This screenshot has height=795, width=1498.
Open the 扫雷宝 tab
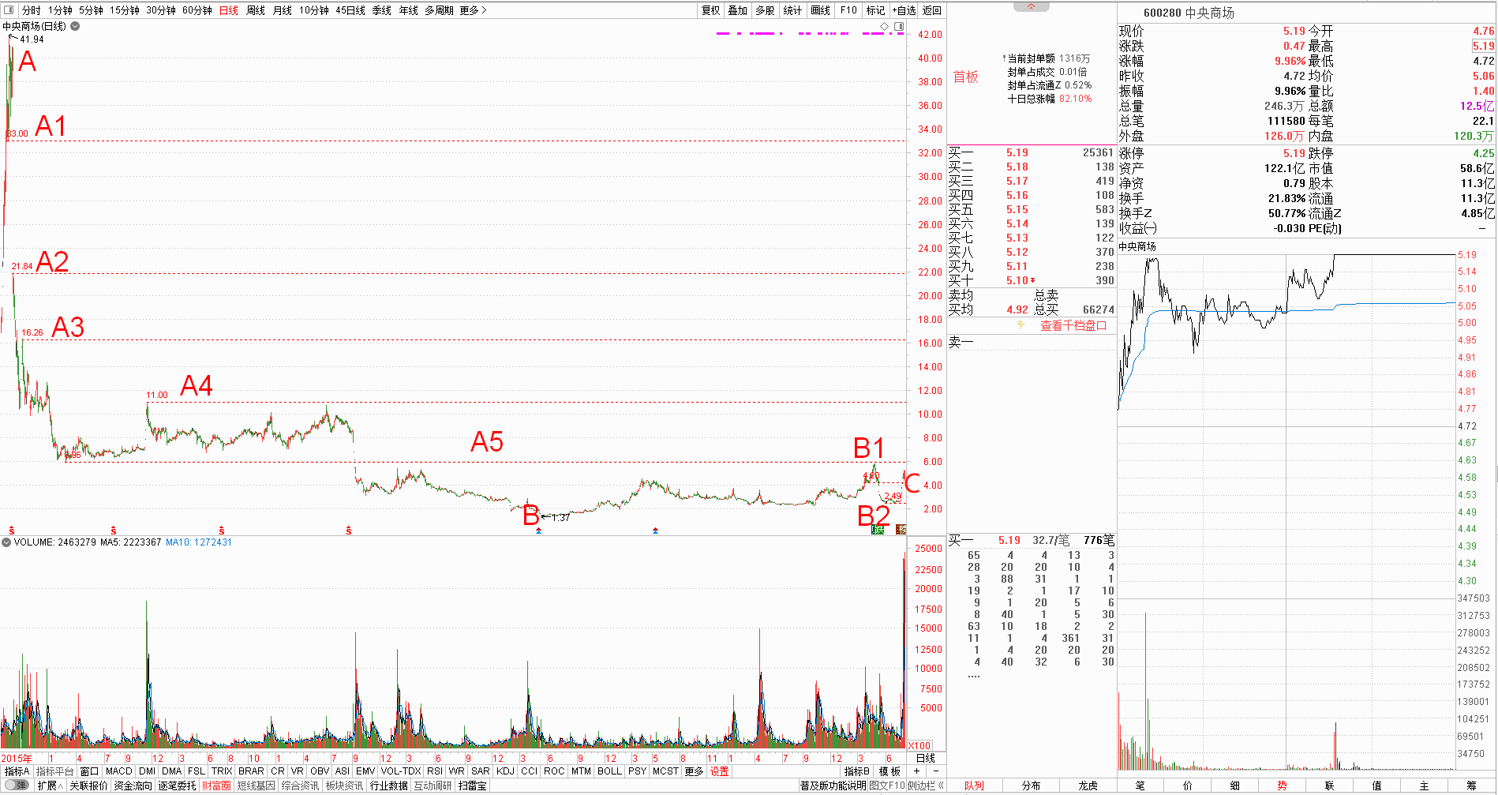[472, 786]
